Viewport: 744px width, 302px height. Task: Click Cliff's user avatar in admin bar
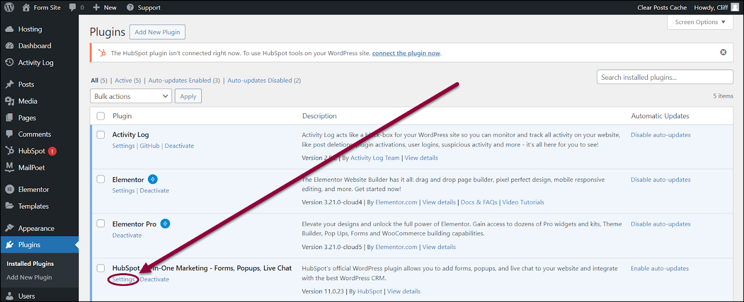point(735,7)
